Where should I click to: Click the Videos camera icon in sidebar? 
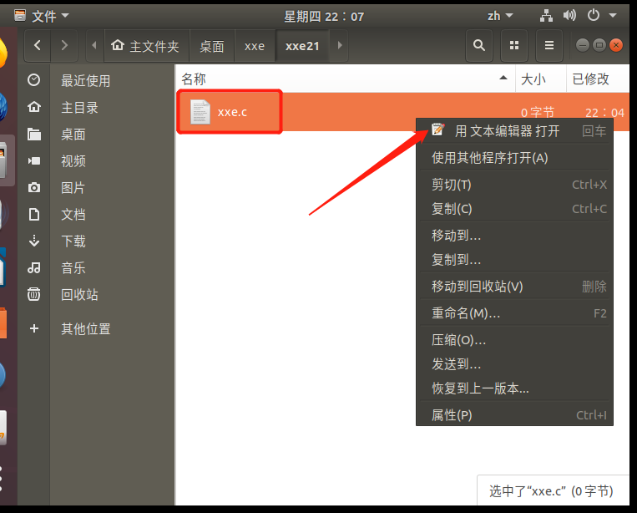(x=33, y=161)
